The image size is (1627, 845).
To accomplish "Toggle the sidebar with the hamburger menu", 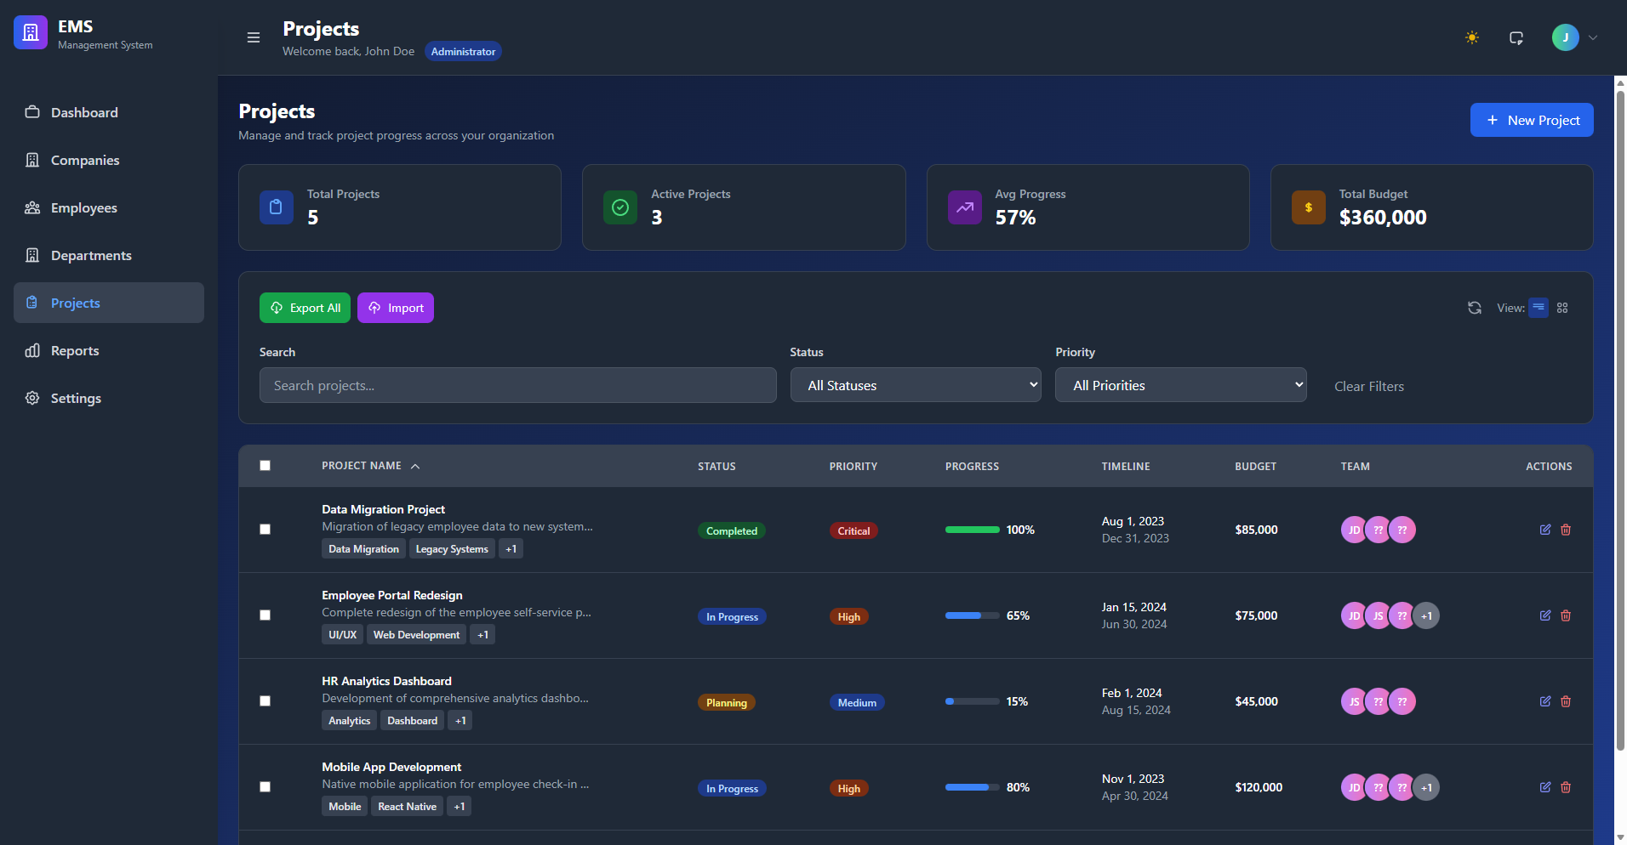I will 254,37.
